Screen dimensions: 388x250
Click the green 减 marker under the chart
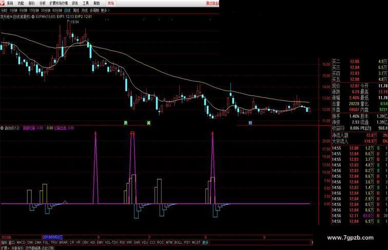[149, 123]
